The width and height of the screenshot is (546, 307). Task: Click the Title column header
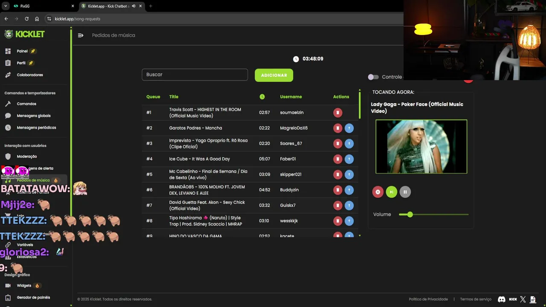(x=174, y=97)
